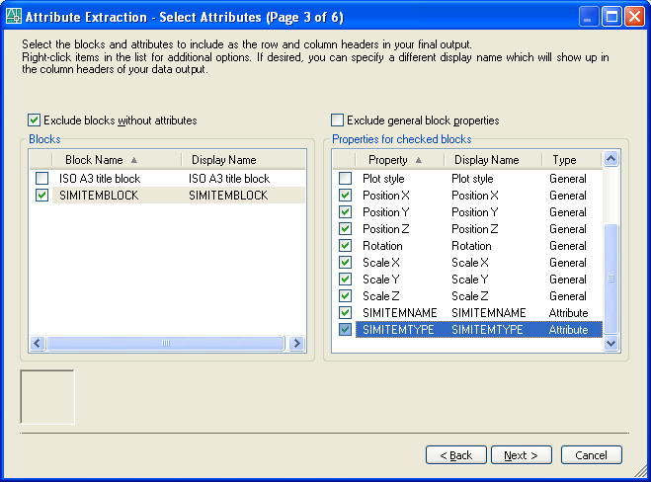This screenshot has height=482, width=651.
Task: Select the Scale Y property name
Action: point(380,280)
